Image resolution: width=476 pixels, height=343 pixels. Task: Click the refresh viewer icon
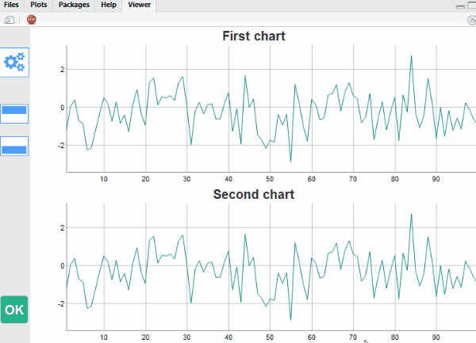(470, 21)
